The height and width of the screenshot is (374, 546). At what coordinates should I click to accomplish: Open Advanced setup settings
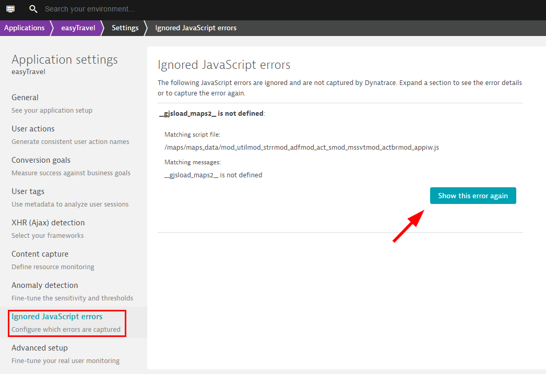coord(40,348)
